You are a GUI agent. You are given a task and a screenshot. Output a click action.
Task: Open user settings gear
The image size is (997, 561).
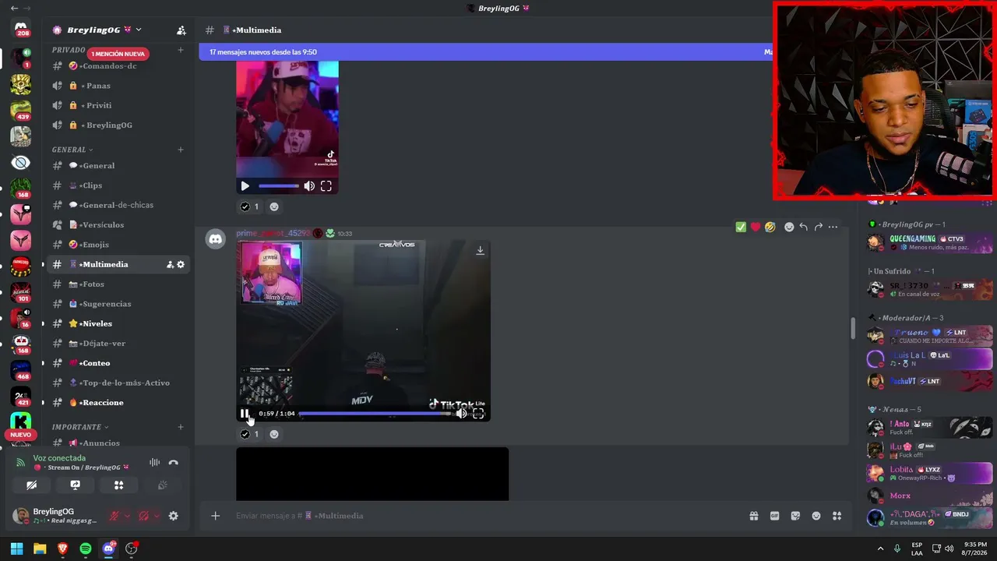(174, 516)
